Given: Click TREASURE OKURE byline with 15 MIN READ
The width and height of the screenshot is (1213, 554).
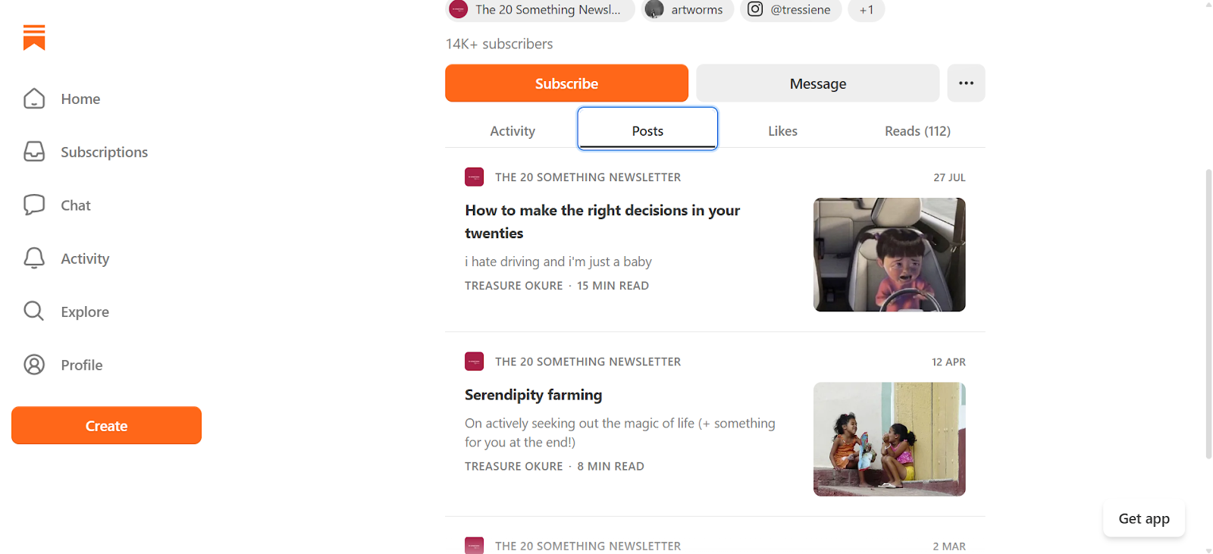Looking at the screenshot, I should pyautogui.click(x=556, y=286).
